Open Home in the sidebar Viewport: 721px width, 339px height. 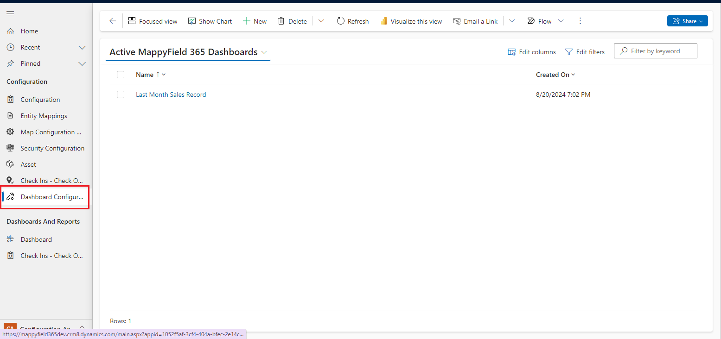pyautogui.click(x=29, y=31)
